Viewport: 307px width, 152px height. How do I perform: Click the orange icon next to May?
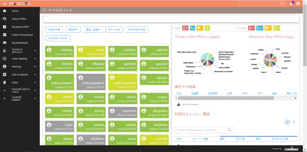click(x=200, y=28)
